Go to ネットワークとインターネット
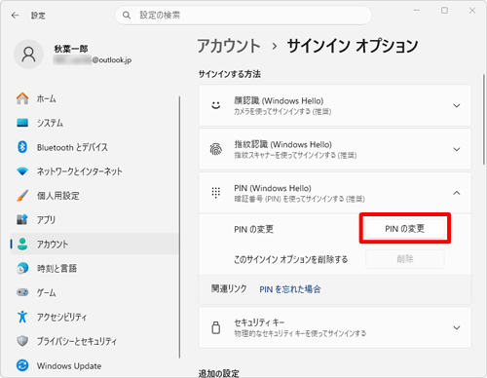The image size is (487, 378). click(94, 171)
